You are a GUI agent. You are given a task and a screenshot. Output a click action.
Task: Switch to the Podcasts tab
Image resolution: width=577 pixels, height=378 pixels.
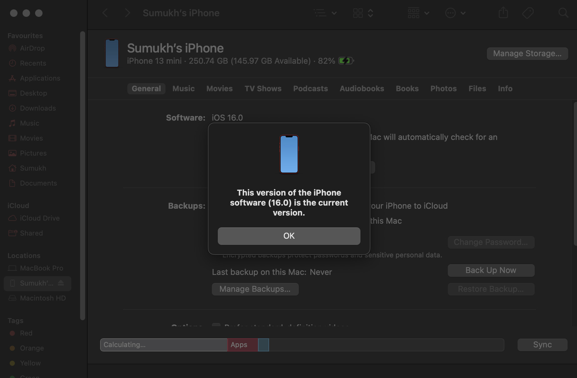(x=310, y=89)
